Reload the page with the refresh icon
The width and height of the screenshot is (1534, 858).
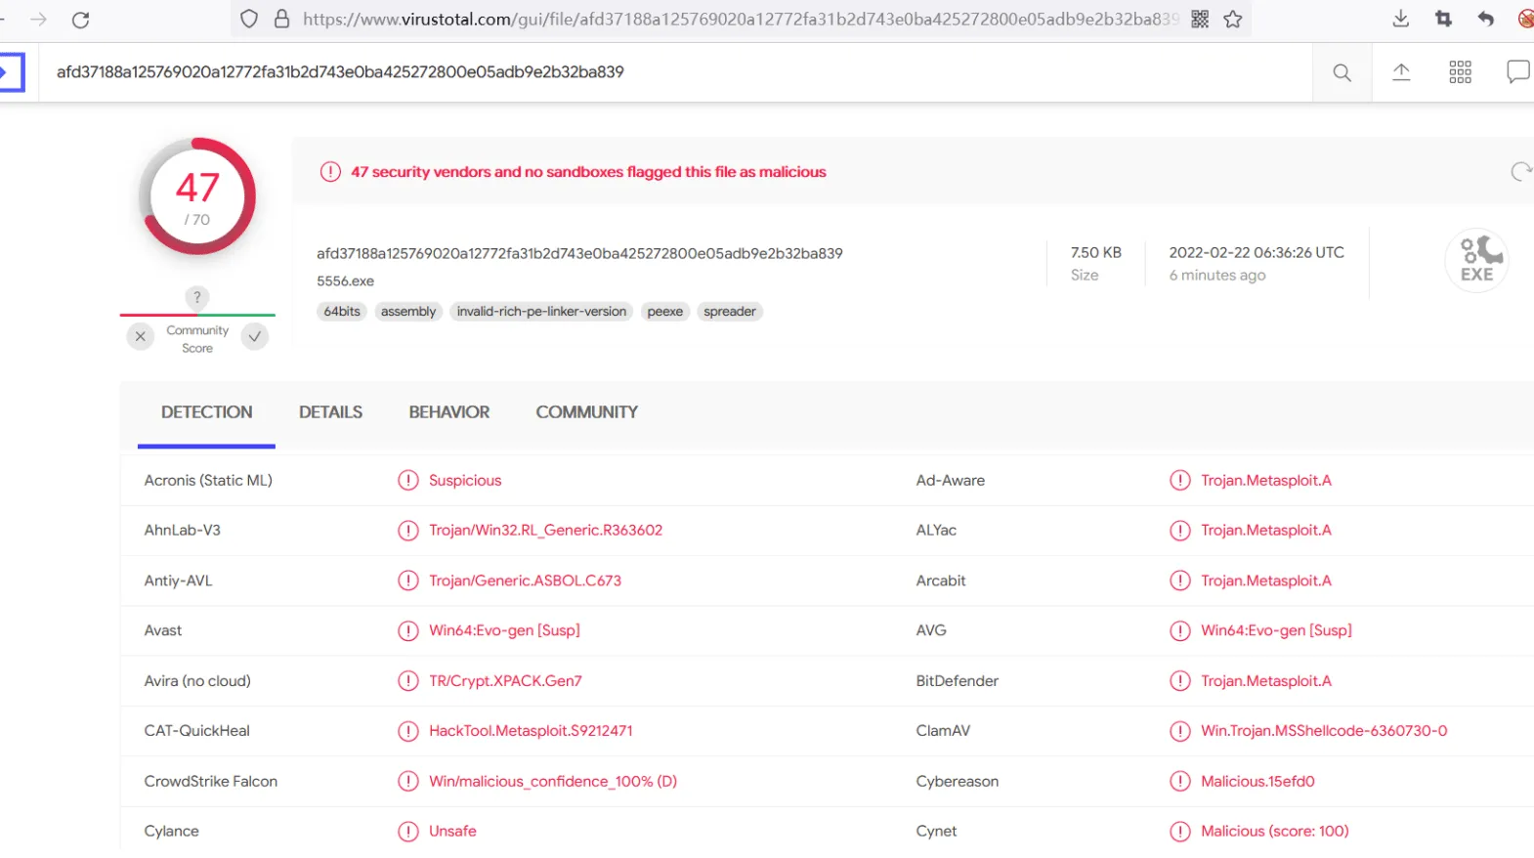[x=81, y=20]
